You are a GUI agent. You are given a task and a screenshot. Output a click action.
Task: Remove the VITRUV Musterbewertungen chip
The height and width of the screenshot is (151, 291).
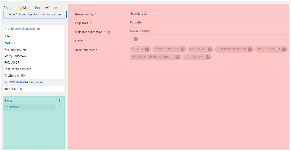(177, 57)
